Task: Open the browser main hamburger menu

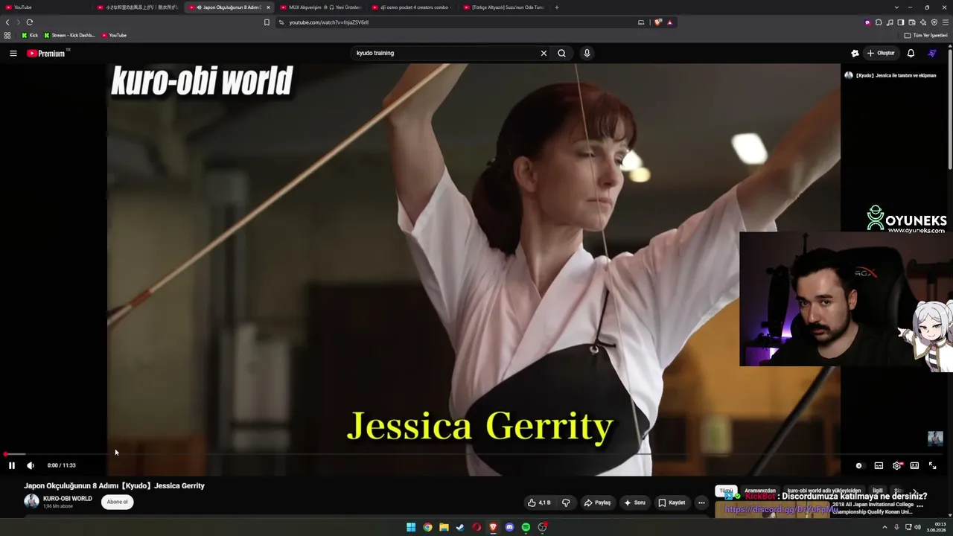Action: 946,22
